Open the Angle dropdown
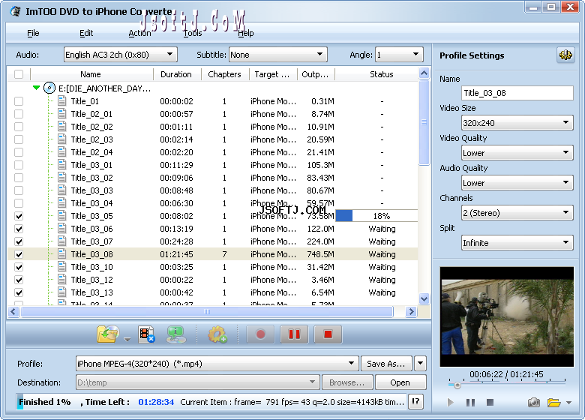The height and width of the screenshot is (420, 585). tap(399, 55)
